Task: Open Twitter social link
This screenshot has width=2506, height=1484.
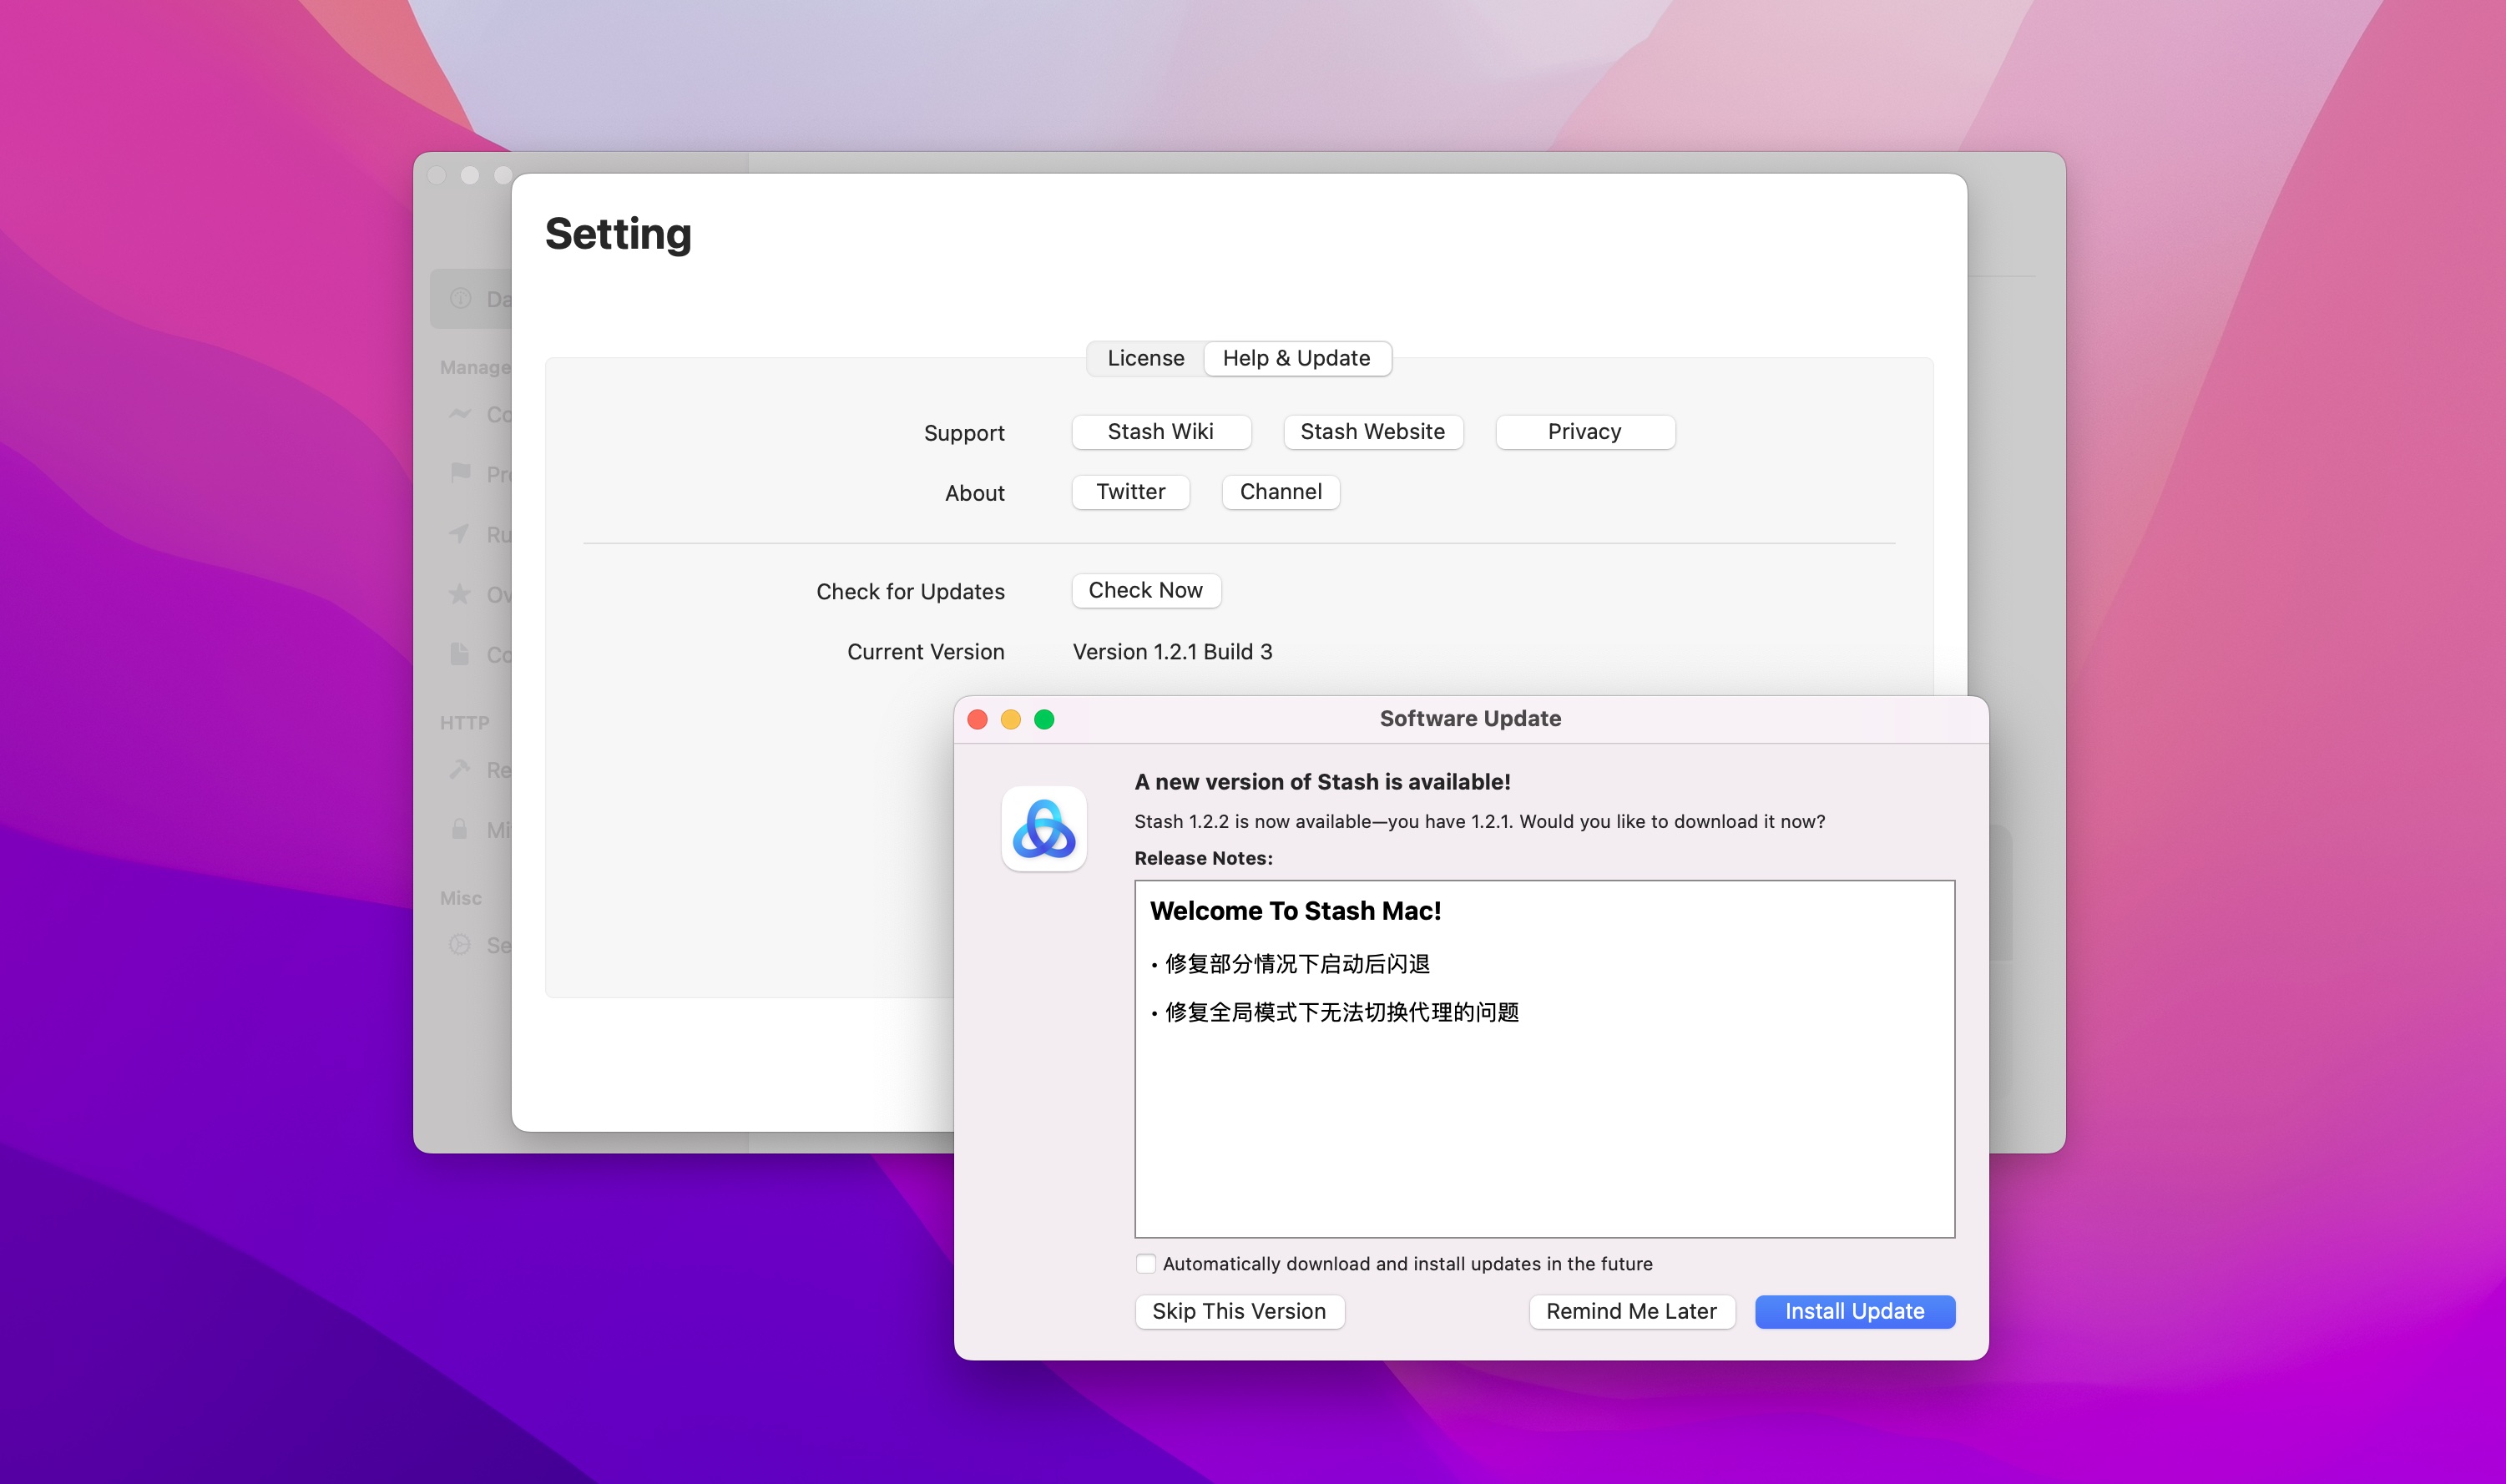Action: tap(1130, 489)
